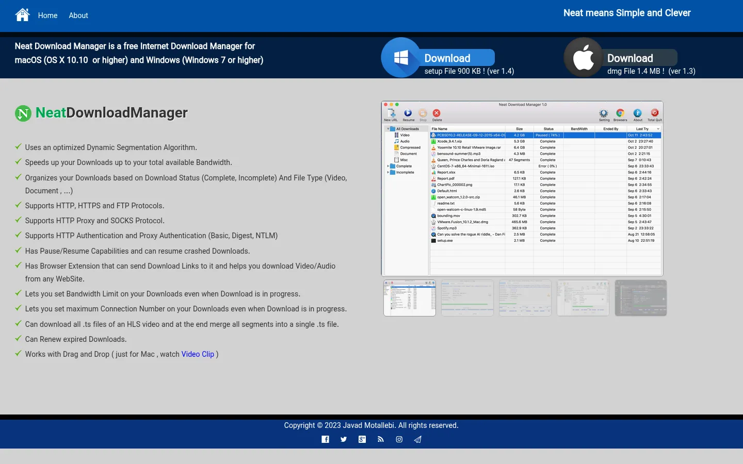Open the Home nav link
Image resolution: width=743 pixels, height=464 pixels.
[47, 15]
